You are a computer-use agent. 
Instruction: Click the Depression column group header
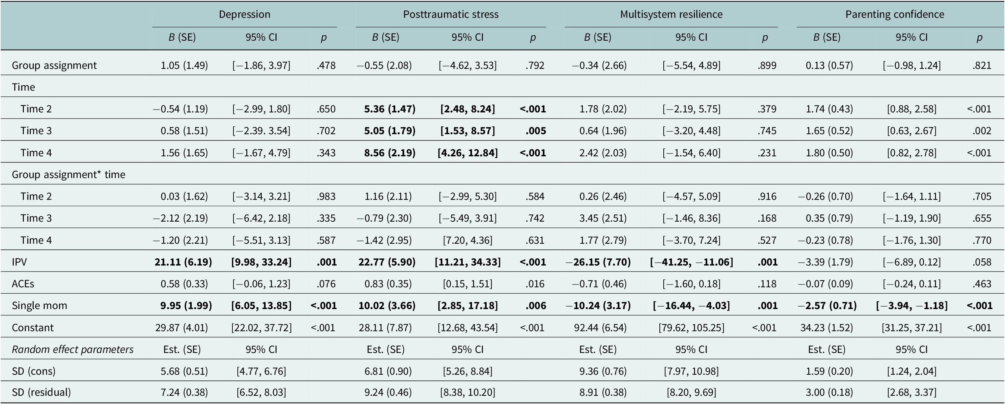(244, 14)
